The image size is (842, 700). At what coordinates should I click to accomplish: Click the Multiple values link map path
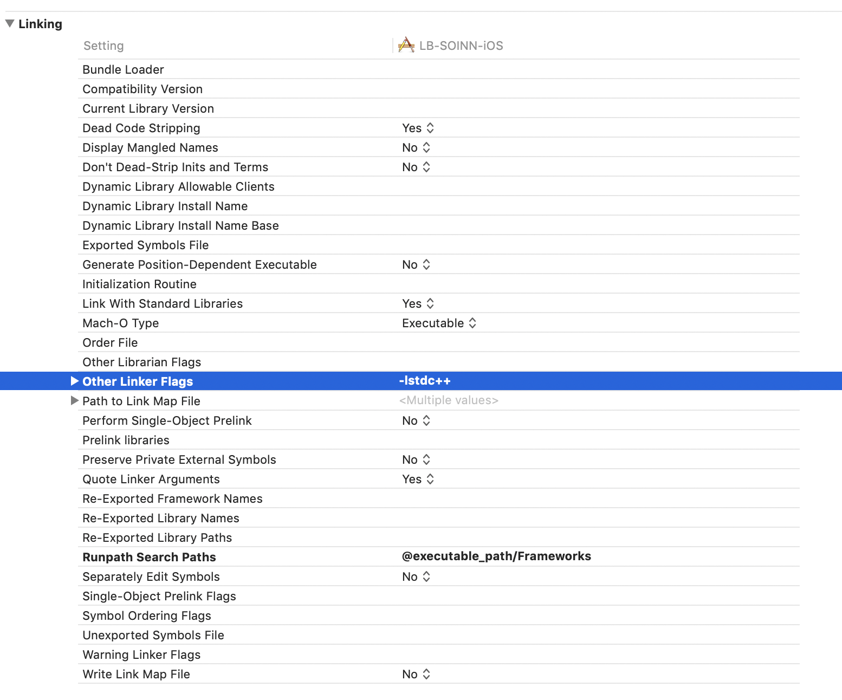coord(449,400)
